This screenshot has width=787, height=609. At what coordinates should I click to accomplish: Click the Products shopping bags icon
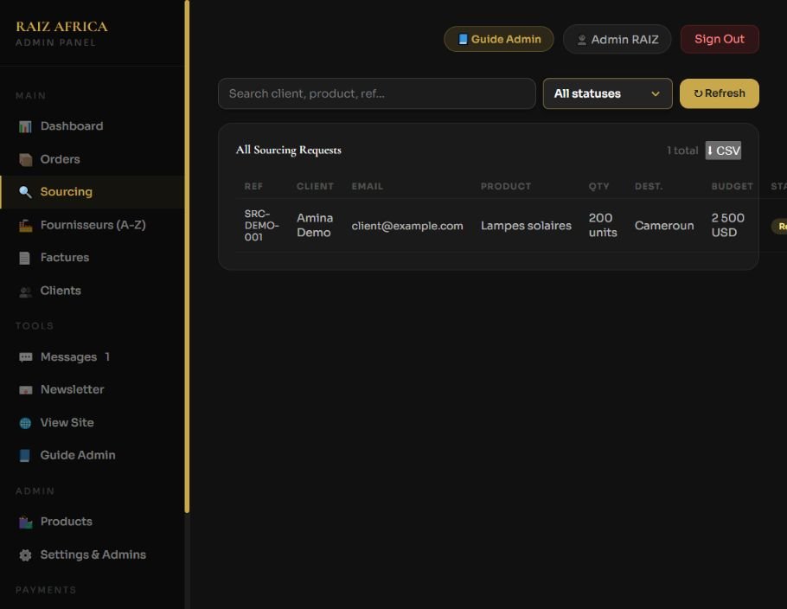click(25, 522)
